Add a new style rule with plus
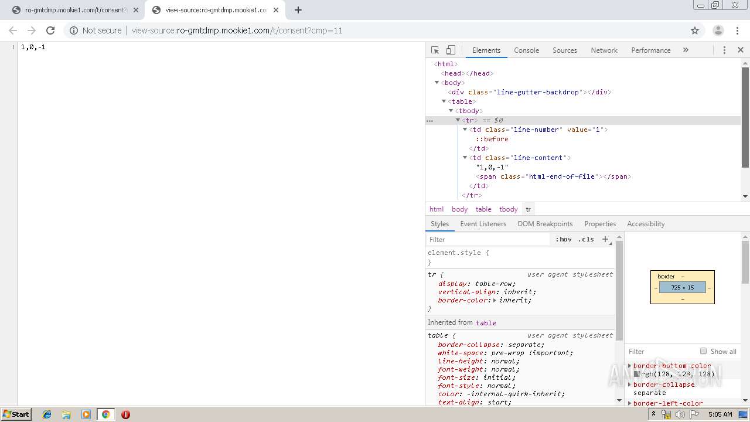This screenshot has height=422, width=750. coord(605,239)
